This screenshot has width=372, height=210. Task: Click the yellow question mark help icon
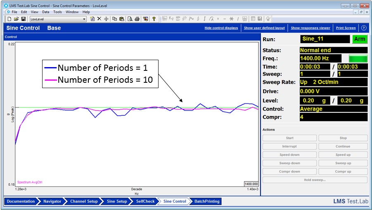pyautogui.click(x=154, y=19)
